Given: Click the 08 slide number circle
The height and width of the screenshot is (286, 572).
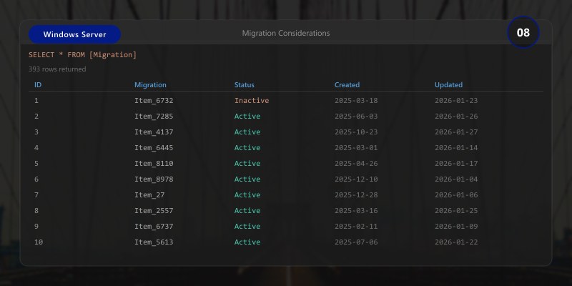Looking at the screenshot, I should click(523, 32).
